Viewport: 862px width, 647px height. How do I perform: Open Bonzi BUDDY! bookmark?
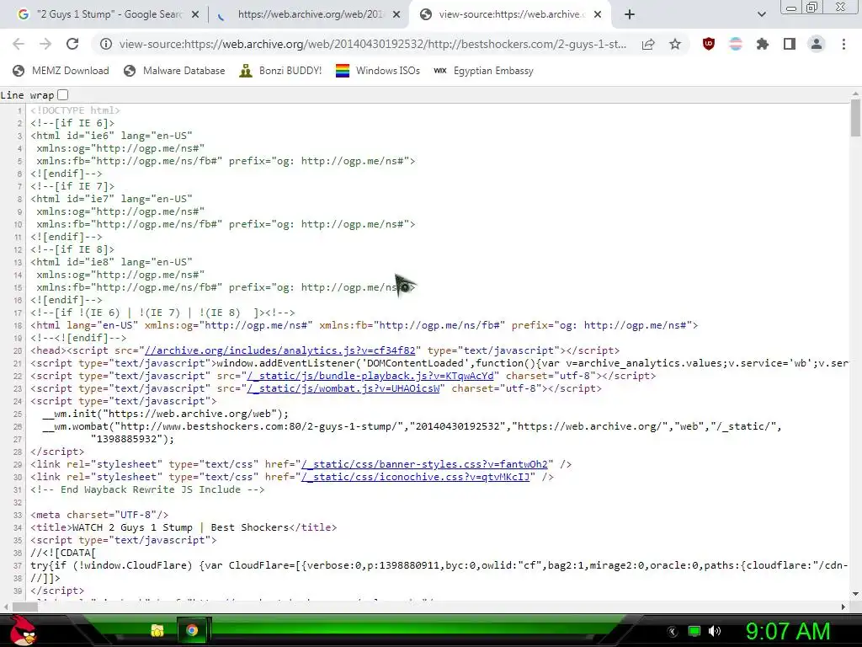tap(281, 71)
